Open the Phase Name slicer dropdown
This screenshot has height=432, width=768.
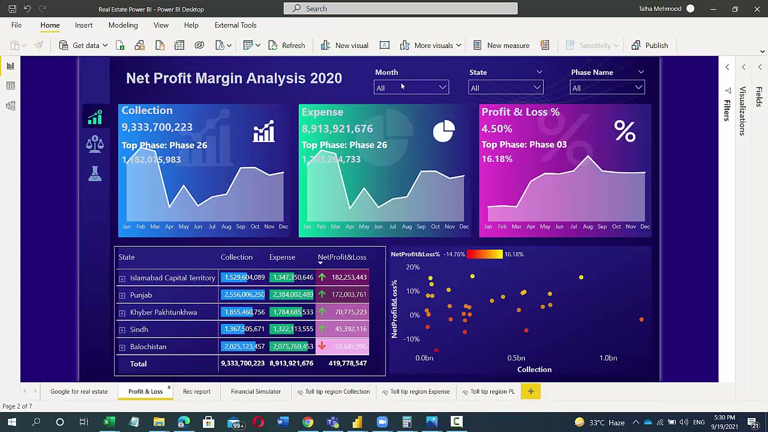coord(607,88)
